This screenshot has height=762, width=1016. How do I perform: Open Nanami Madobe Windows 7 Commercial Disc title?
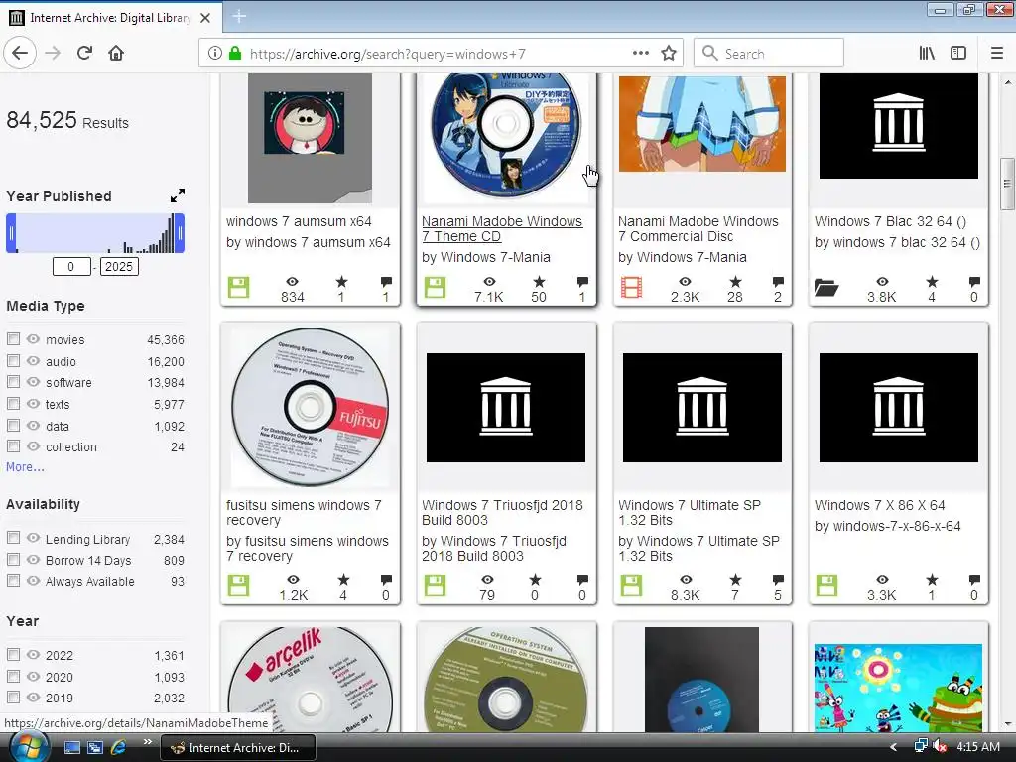[x=698, y=229]
